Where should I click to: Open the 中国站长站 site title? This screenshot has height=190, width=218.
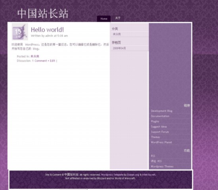pyautogui.click(x=43, y=13)
